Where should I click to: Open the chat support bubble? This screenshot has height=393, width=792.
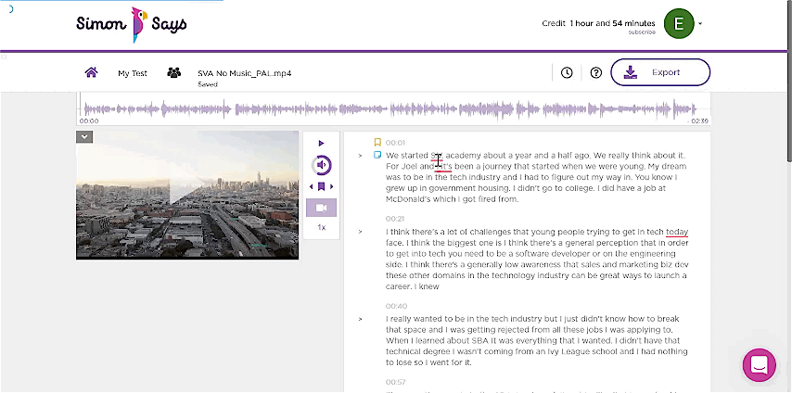(759, 364)
